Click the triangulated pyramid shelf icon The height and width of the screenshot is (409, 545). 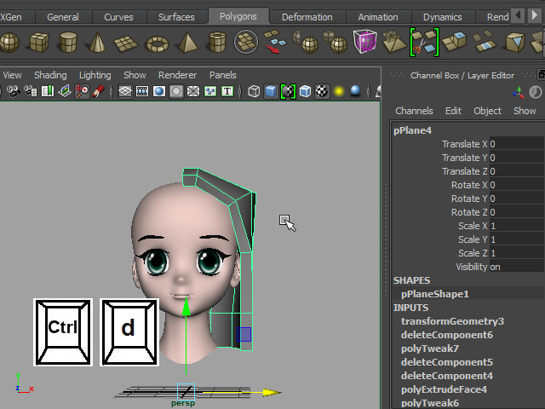pos(394,42)
